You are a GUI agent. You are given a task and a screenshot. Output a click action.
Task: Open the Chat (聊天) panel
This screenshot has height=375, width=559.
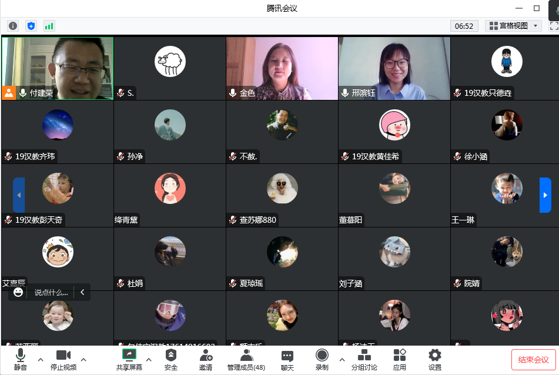(287, 359)
